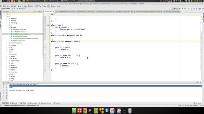Open the IntelliJ IDEA icon in the dock
Image resolution: width=204 pixels, height=114 pixels.
pyautogui.click(x=91, y=111)
